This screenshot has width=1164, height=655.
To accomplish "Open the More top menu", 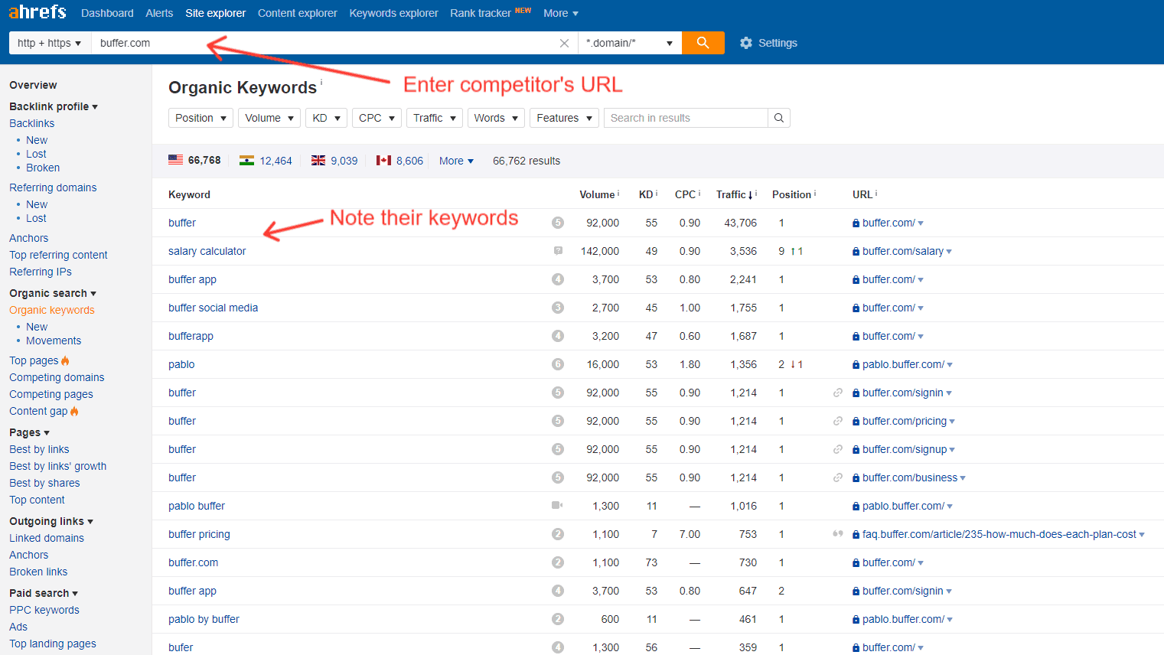I will [560, 13].
